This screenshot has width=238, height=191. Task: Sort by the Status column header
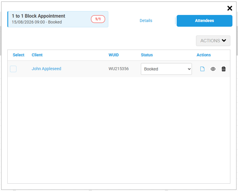tap(147, 55)
